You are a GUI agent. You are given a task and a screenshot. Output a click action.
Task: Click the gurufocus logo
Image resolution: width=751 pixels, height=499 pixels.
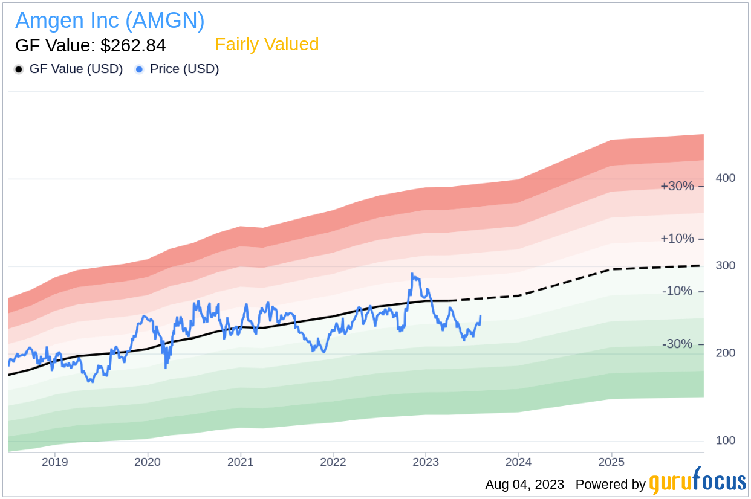pos(698,482)
